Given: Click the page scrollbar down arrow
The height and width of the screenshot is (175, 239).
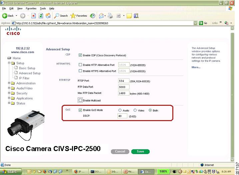Looking at the screenshot, I should (232, 160).
